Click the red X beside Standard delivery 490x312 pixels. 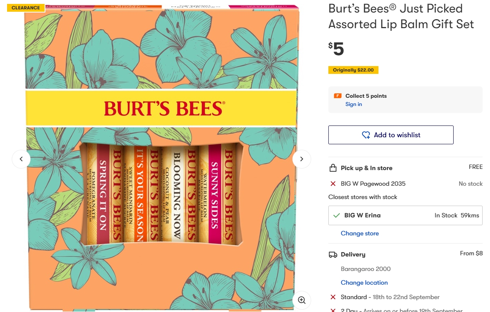(333, 297)
